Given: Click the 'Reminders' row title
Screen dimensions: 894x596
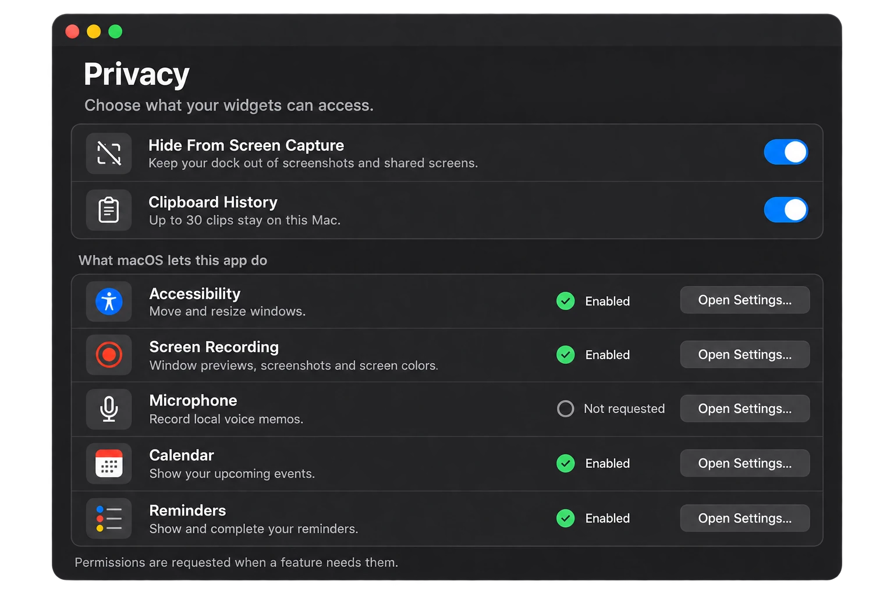Looking at the screenshot, I should (187, 510).
